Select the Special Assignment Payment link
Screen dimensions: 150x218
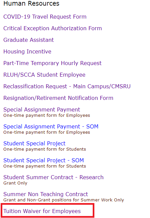click(42, 109)
